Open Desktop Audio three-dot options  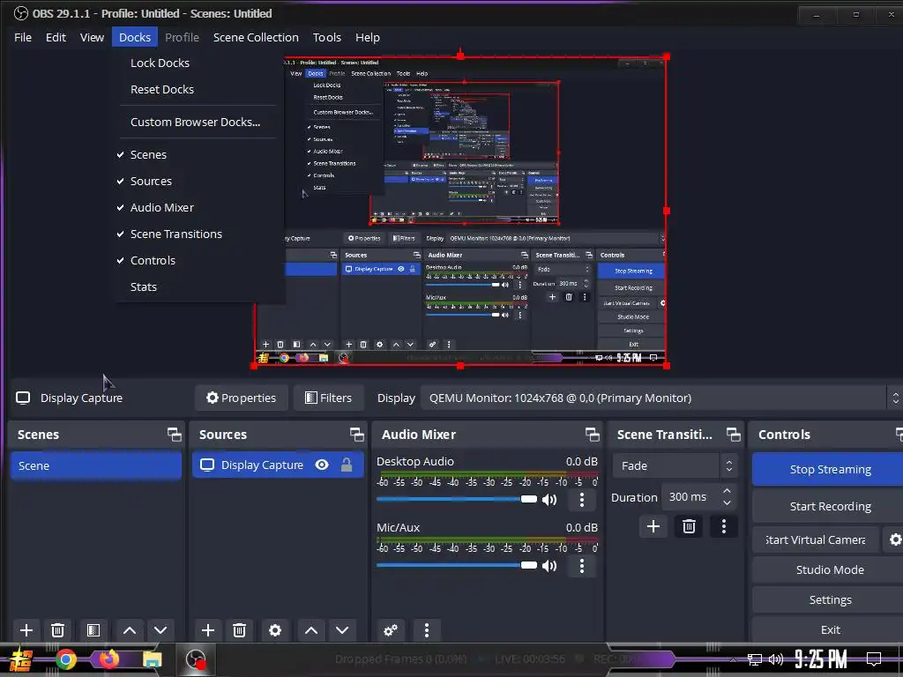(582, 500)
